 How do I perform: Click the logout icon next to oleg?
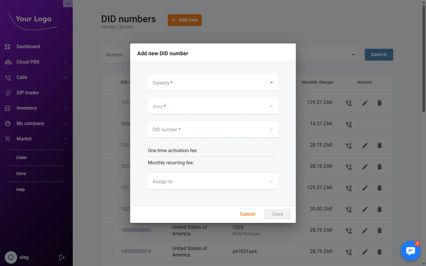tap(62, 257)
